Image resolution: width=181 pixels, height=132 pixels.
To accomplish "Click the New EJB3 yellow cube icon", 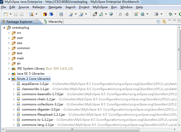I will click(45, 14).
